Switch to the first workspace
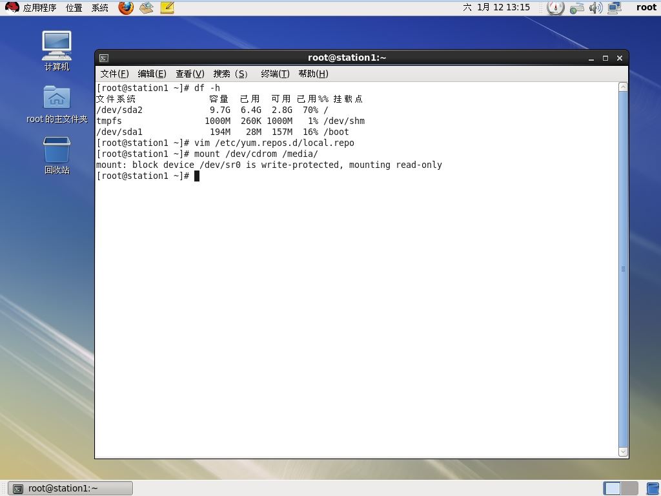Screen dimensions: 661x496 [612, 488]
